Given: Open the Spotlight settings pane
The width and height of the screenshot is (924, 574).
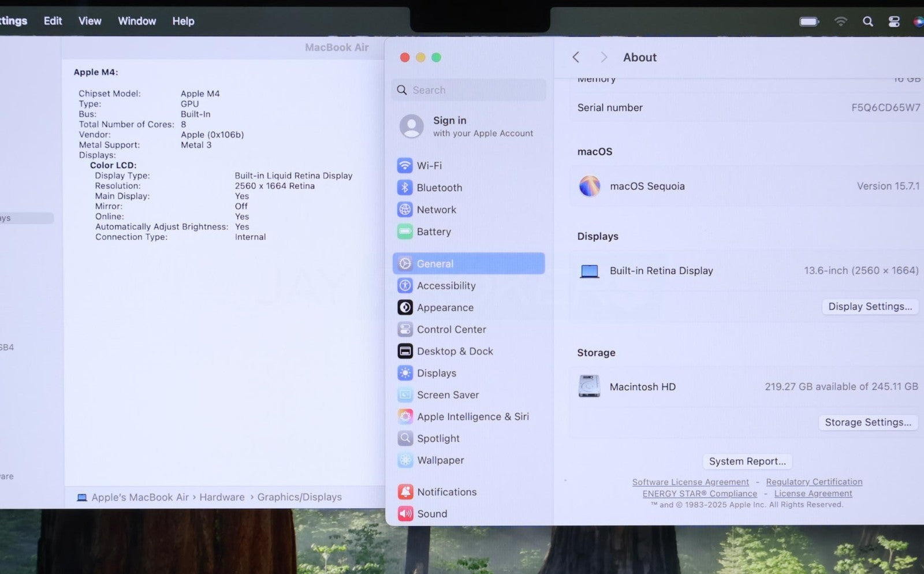Looking at the screenshot, I should pos(438,438).
